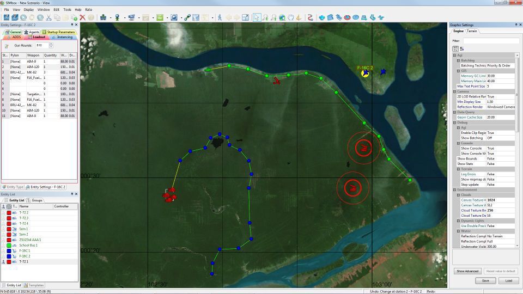Click the scissors Cut icon in toolbar
The image size is (523, 294).
[48, 17]
